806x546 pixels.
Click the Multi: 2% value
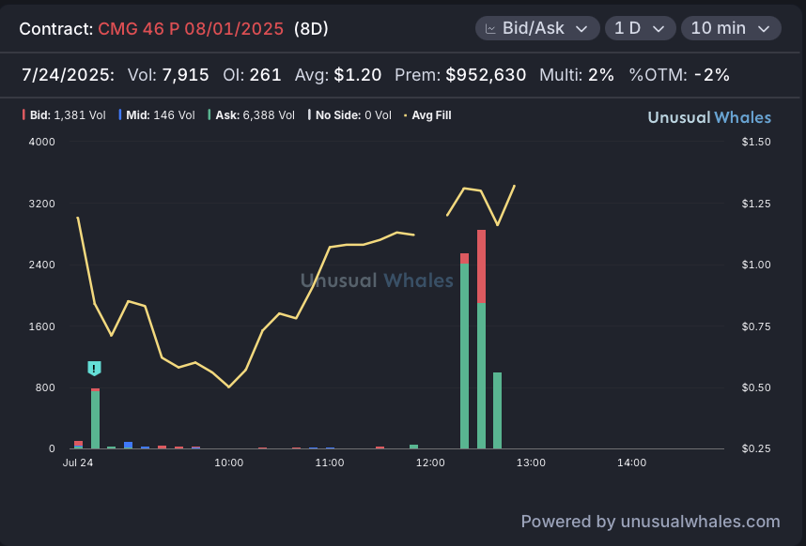576,75
